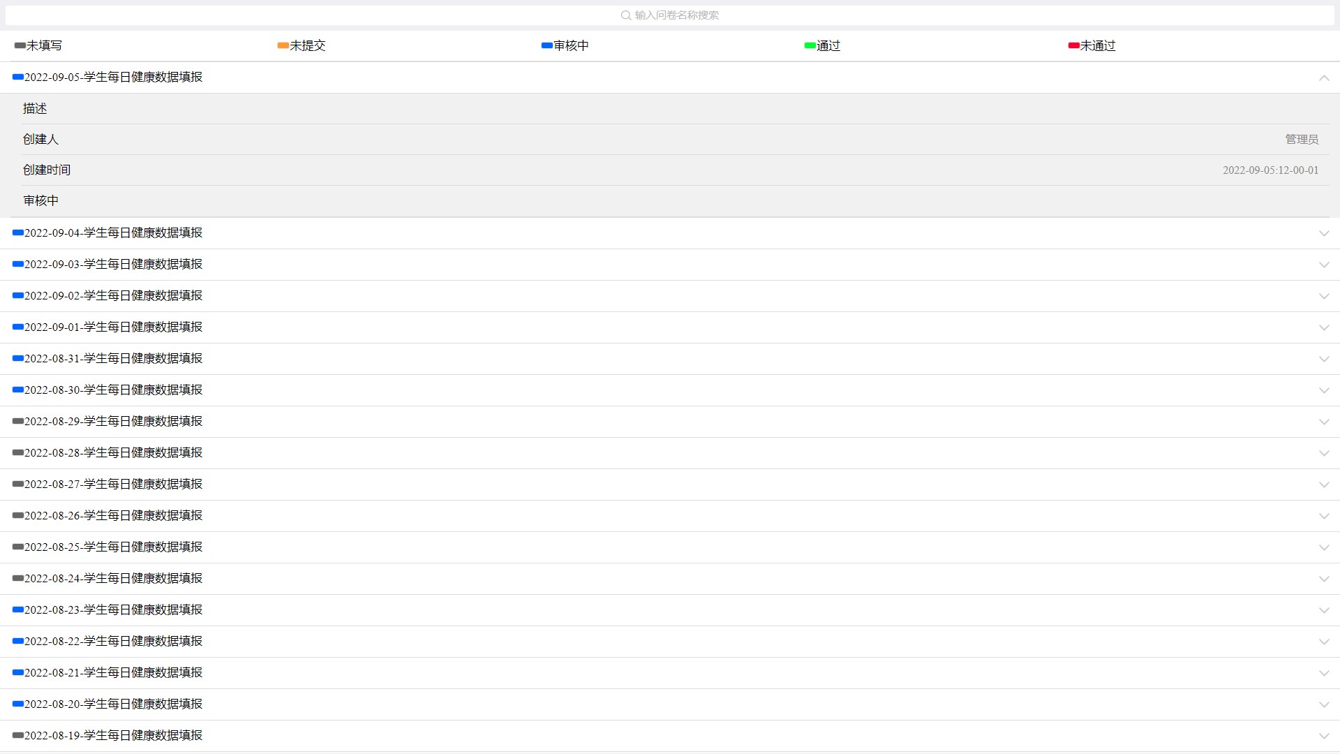Click the gray 未填写 status swatch

[20, 46]
